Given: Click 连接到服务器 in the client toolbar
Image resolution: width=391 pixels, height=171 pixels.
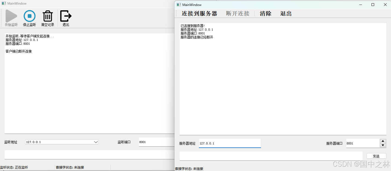Looking at the screenshot, I should 199,14.
